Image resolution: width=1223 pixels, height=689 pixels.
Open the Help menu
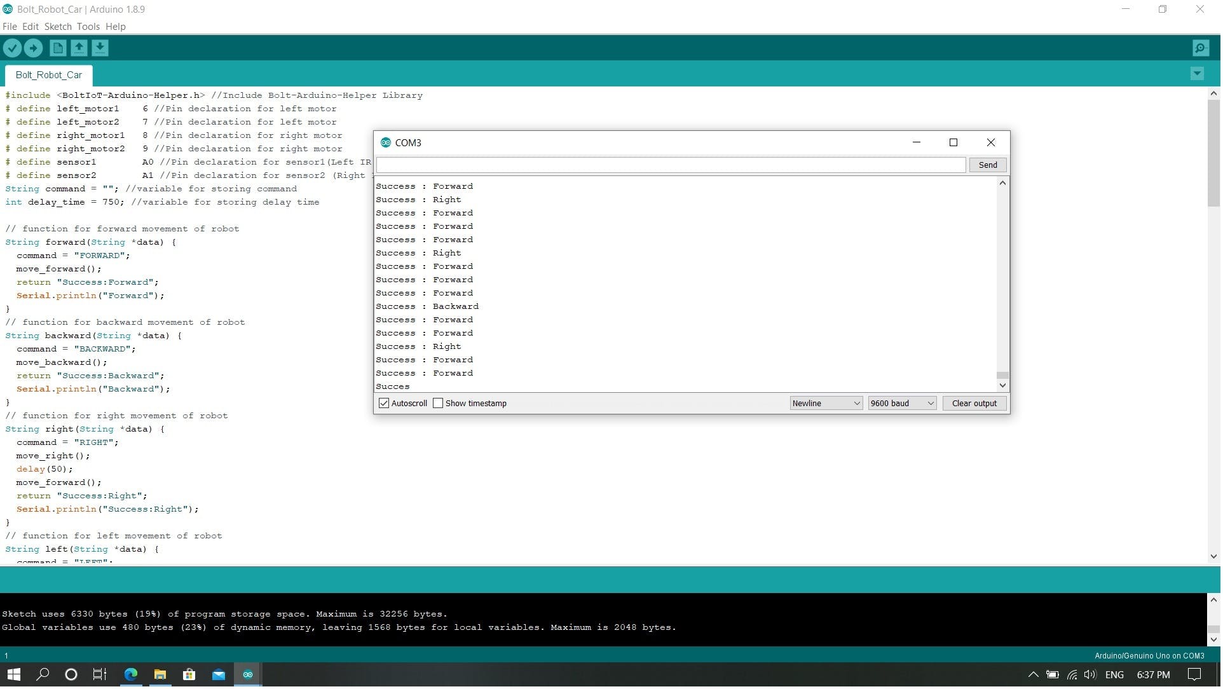point(116,27)
